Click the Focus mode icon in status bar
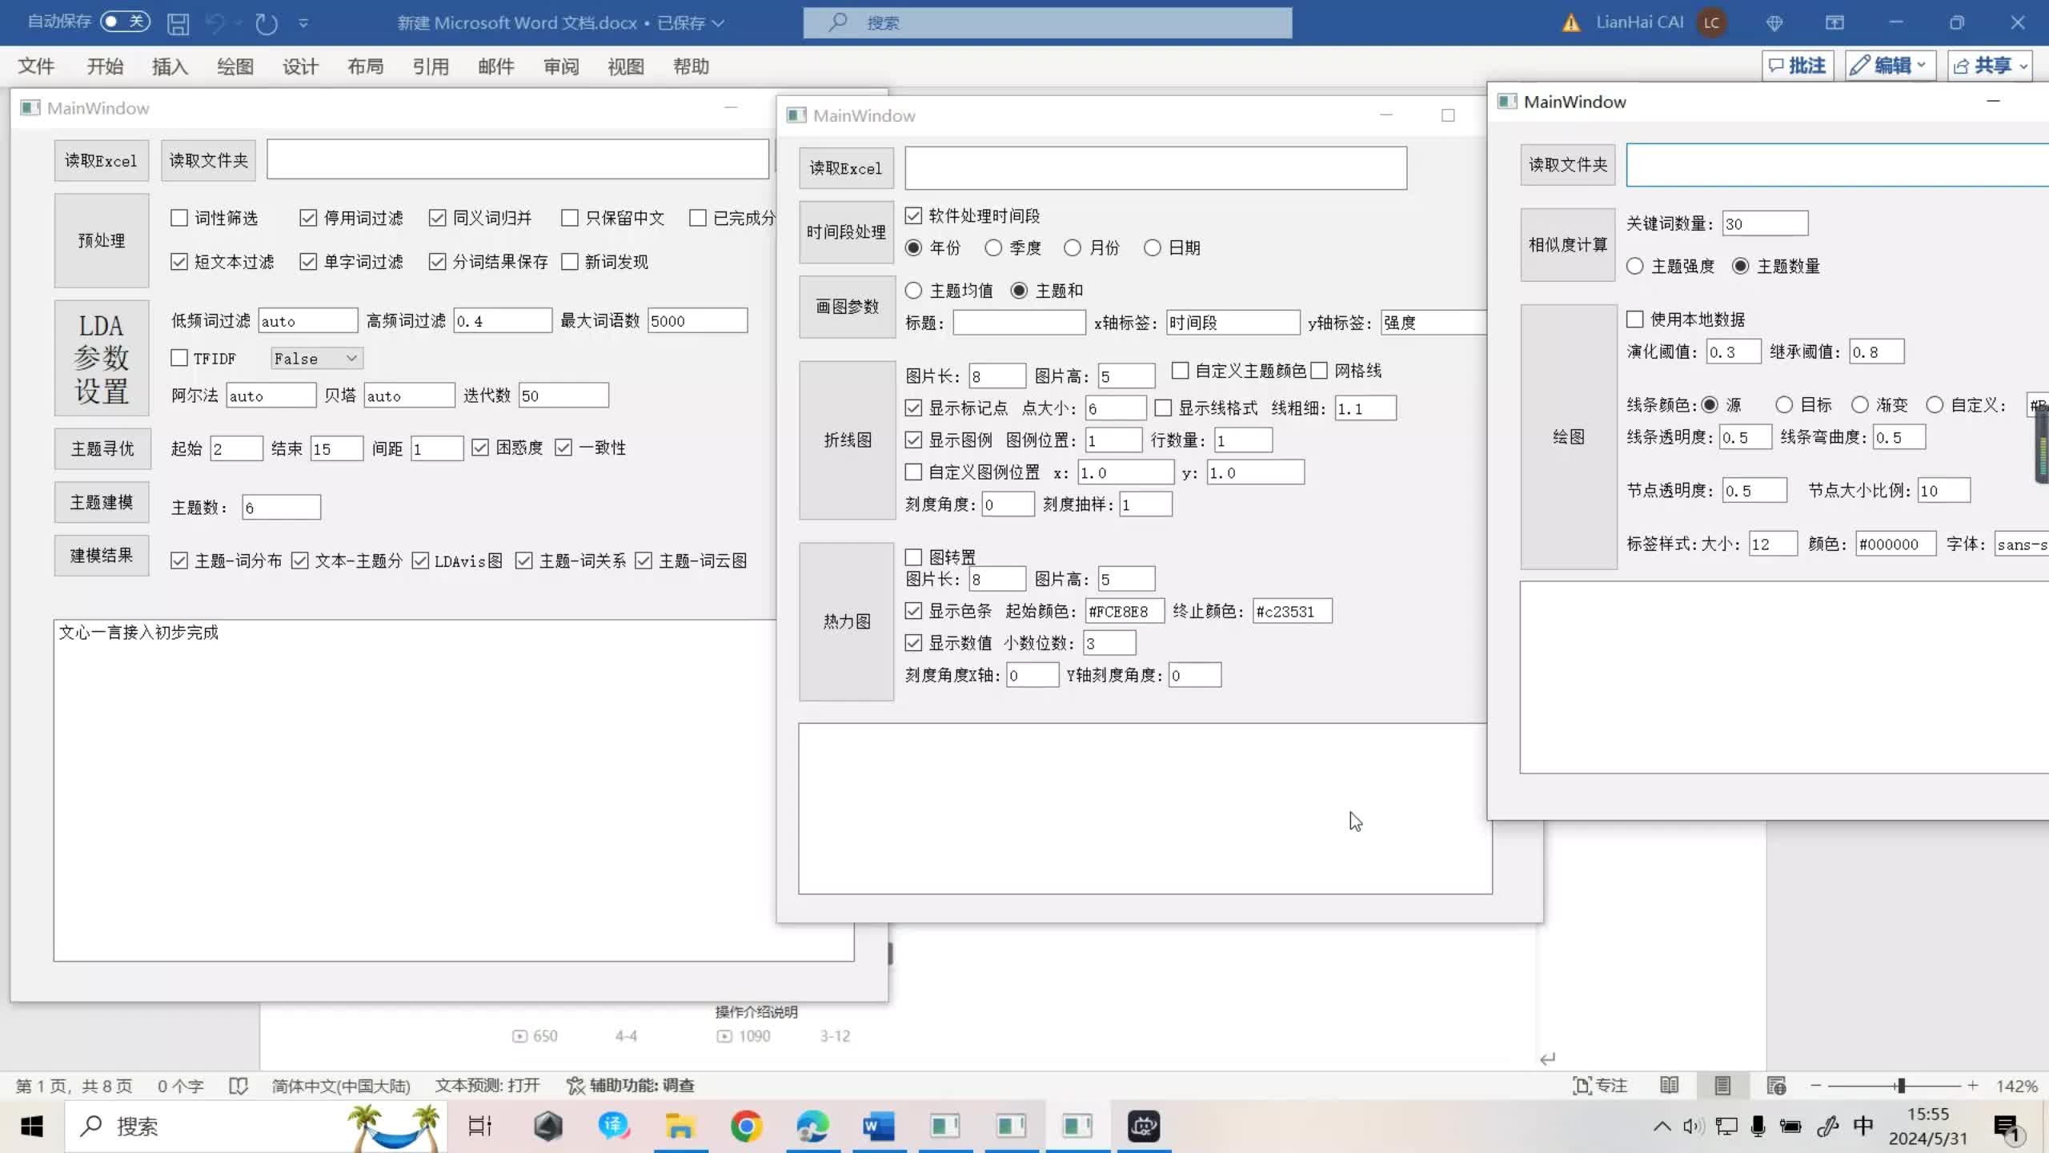This screenshot has width=2049, height=1153. 1599,1086
